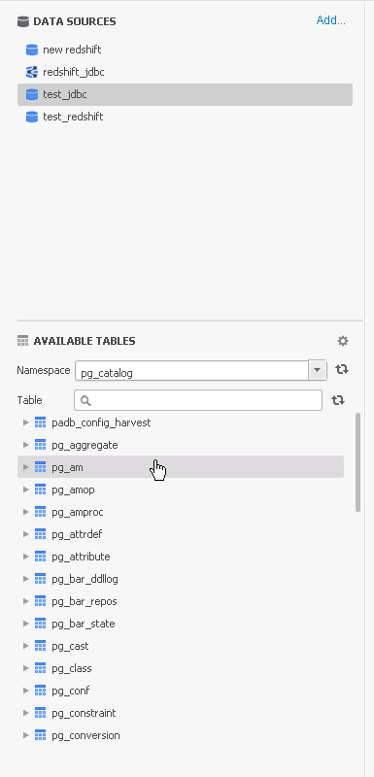Click the table icon of pg_am
The height and width of the screenshot is (777, 374).
pos(41,467)
